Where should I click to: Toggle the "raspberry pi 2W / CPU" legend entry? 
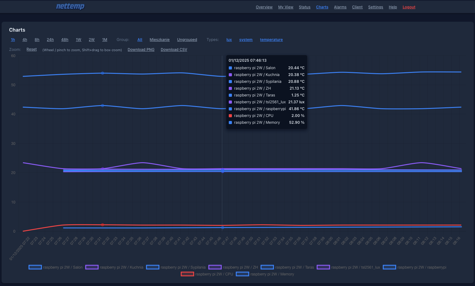pyautogui.click(x=214, y=274)
